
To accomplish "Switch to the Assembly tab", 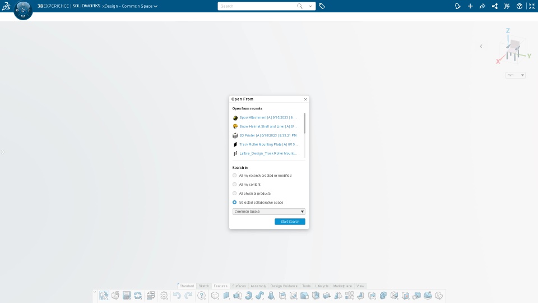I will pyautogui.click(x=258, y=286).
